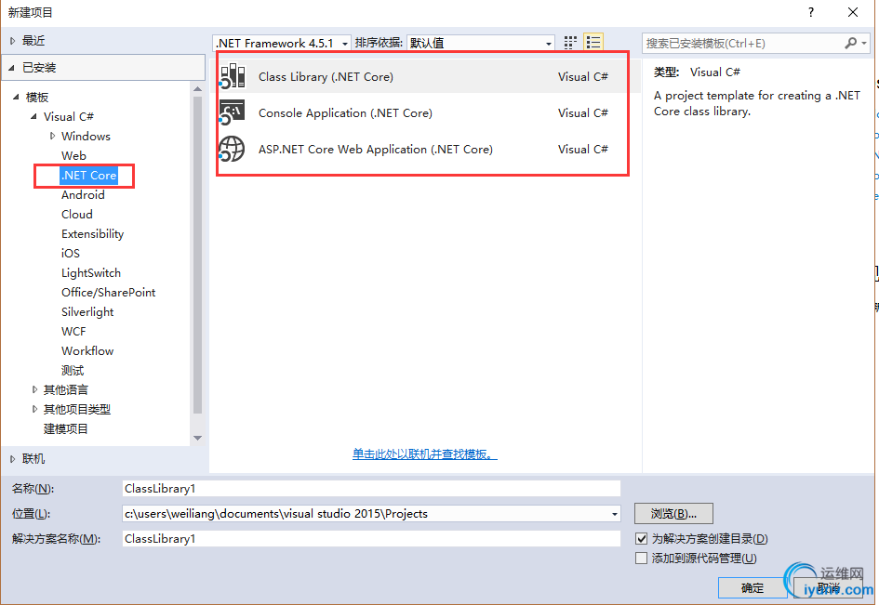Expand the 联机 section
The width and height of the screenshot is (879, 605).
[12, 459]
